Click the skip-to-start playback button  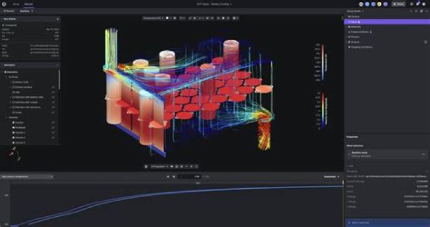point(168,177)
